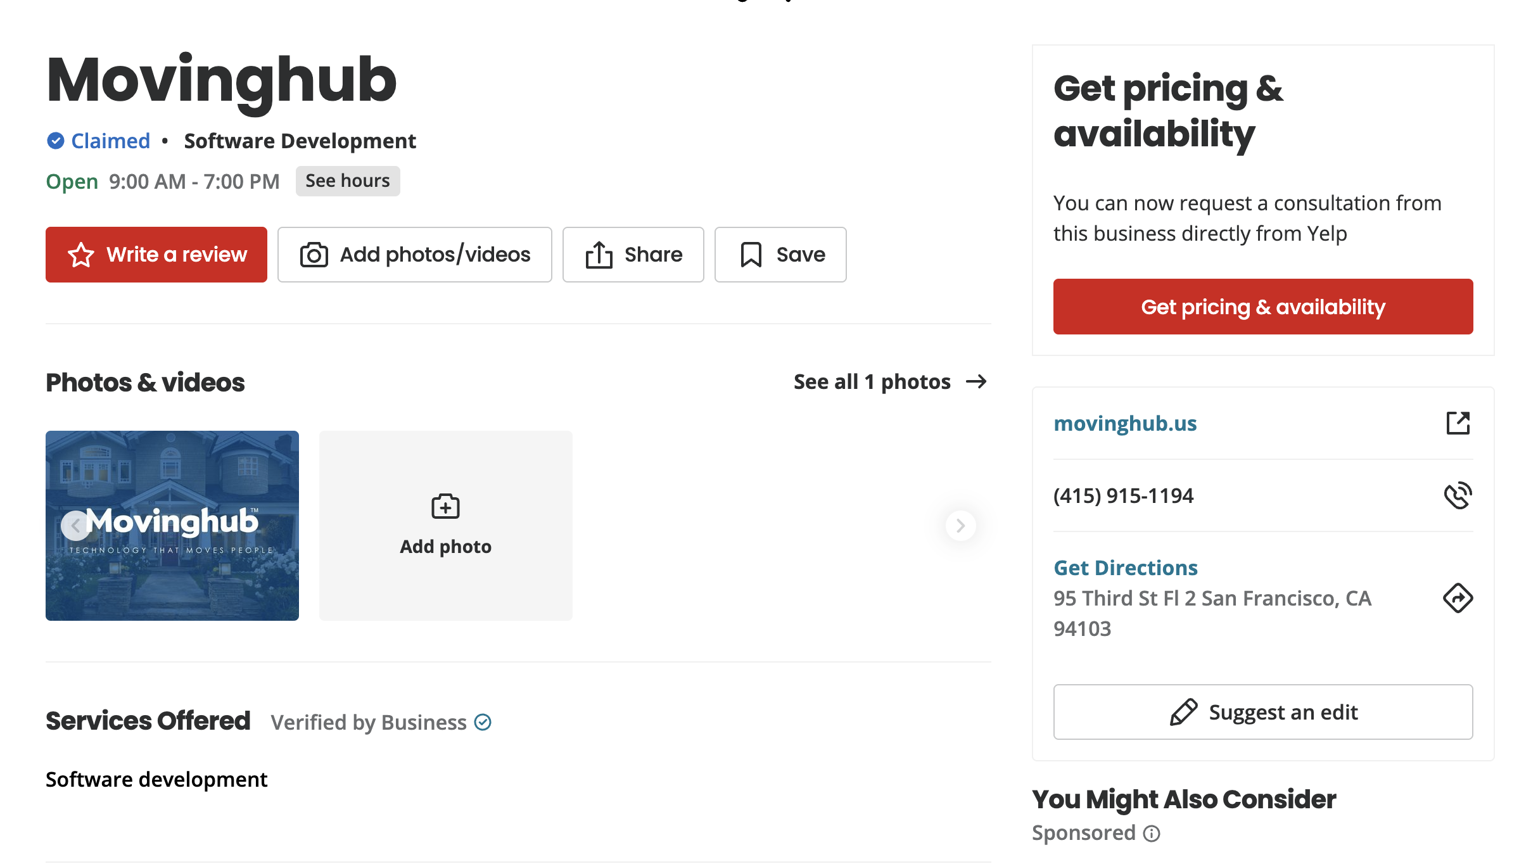Open the movinghub.us website link
The height and width of the screenshot is (864, 1538).
click(1125, 423)
